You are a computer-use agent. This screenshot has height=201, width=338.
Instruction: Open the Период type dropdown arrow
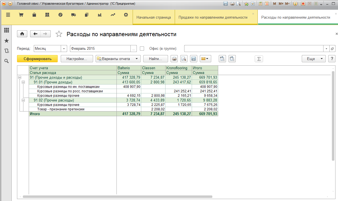pyautogui.click(x=64, y=48)
